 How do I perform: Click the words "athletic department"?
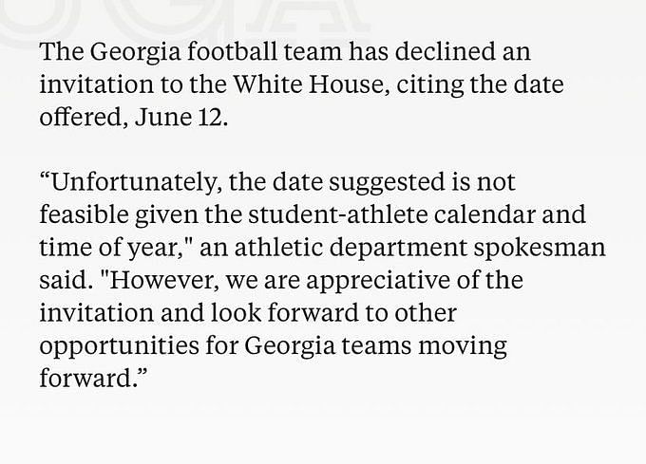point(351,248)
